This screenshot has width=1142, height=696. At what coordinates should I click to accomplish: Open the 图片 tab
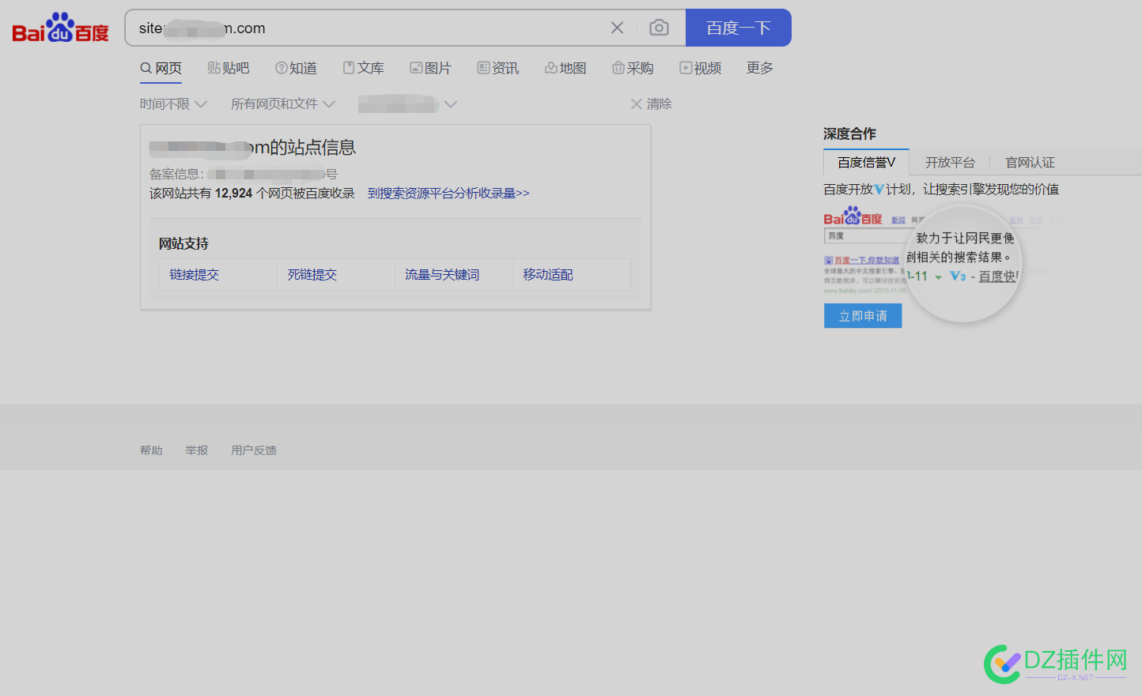point(430,68)
